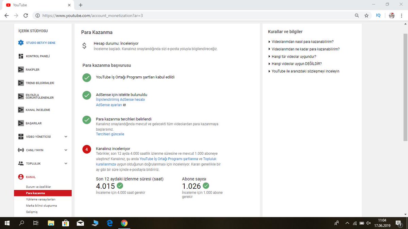Click the Canlı Yayın broadcast icon
408x229 pixels.
click(x=21, y=150)
